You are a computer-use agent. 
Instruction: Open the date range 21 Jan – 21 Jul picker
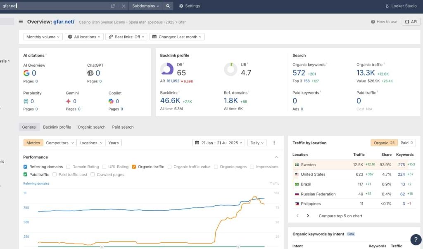(219, 143)
